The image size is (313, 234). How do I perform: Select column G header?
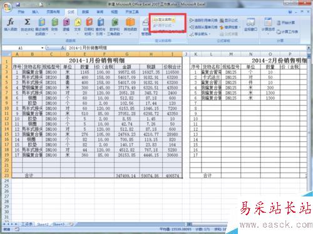click(127, 54)
